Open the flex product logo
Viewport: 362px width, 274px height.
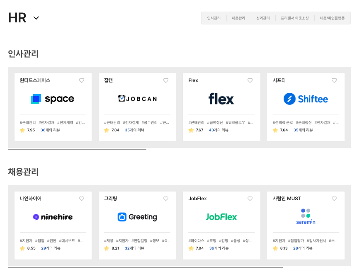(x=221, y=99)
